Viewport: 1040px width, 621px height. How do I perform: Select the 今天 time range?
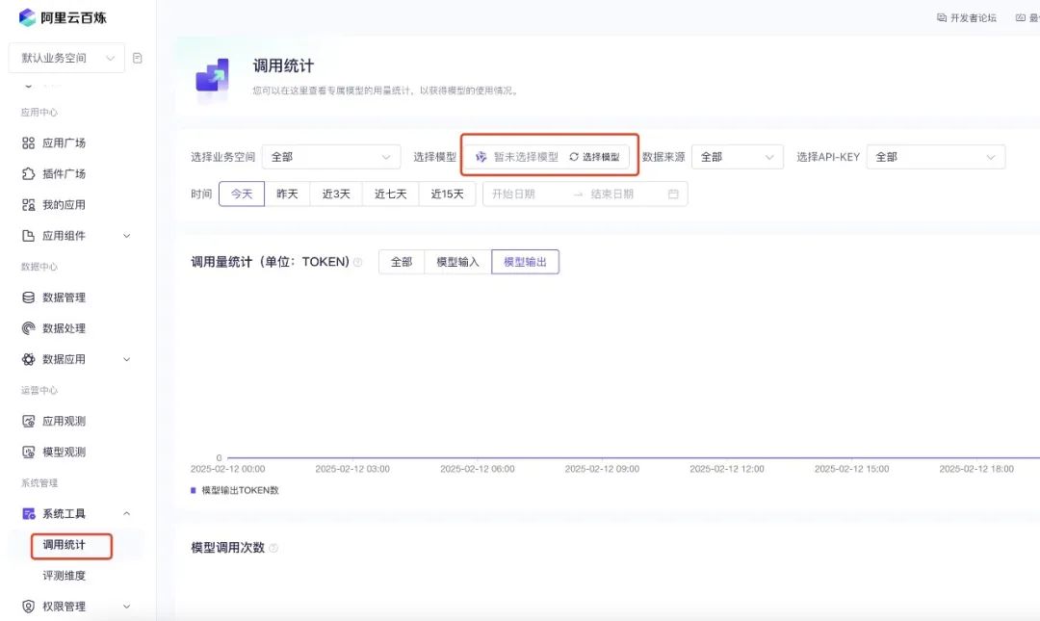pyautogui.click(x=242, y=194)
